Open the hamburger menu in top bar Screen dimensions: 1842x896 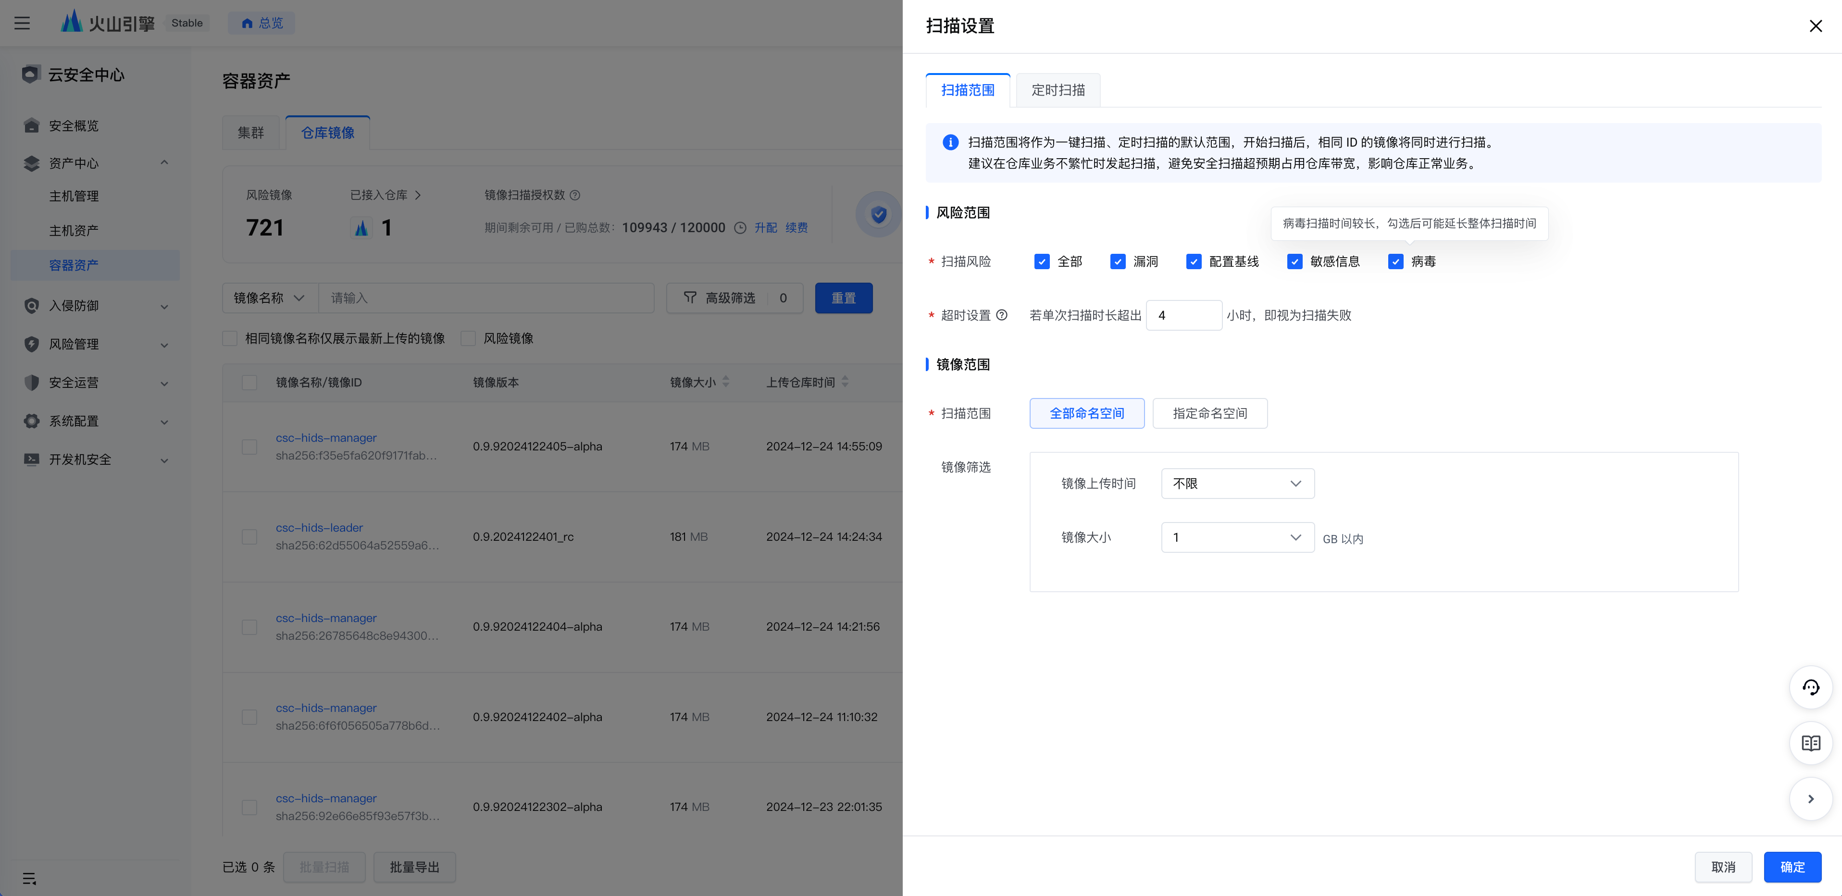pos(22,23)
